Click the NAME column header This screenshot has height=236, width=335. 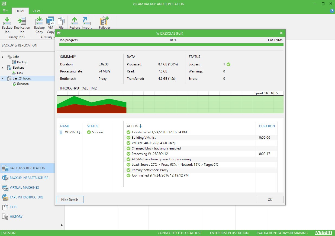pos(65,126)
